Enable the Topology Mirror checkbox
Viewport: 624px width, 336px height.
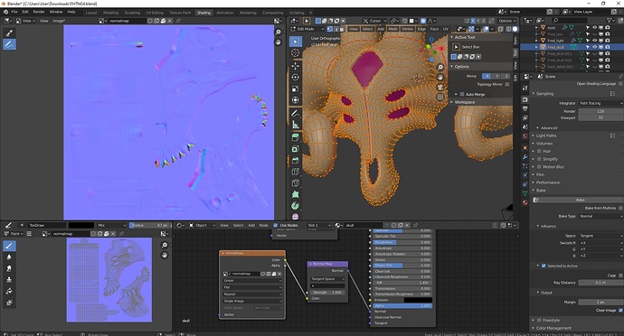pyautogui.click(x=507, y=84)
